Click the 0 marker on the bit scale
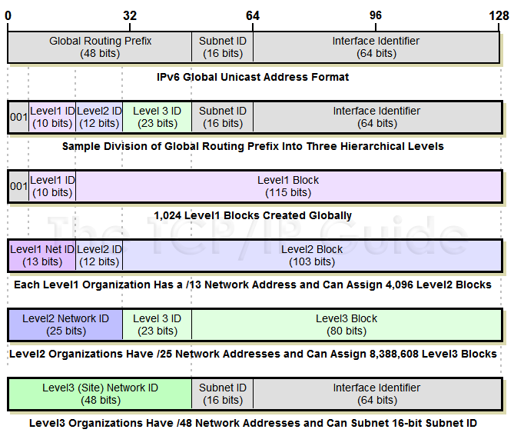 (x=8, y=15)
